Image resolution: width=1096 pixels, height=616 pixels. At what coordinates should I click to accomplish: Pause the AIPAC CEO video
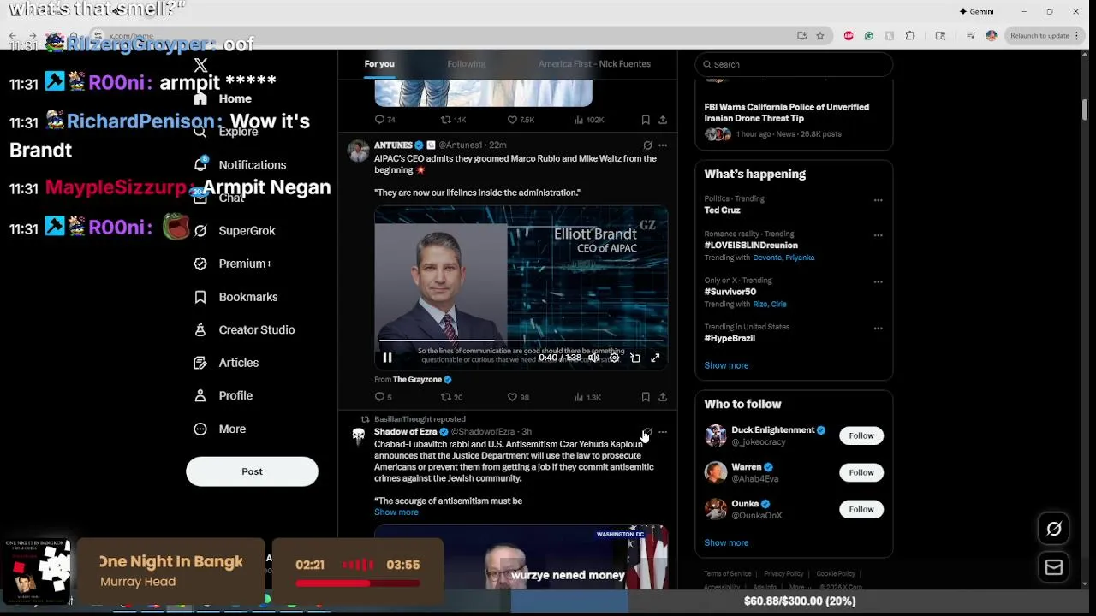coord(387,358)
